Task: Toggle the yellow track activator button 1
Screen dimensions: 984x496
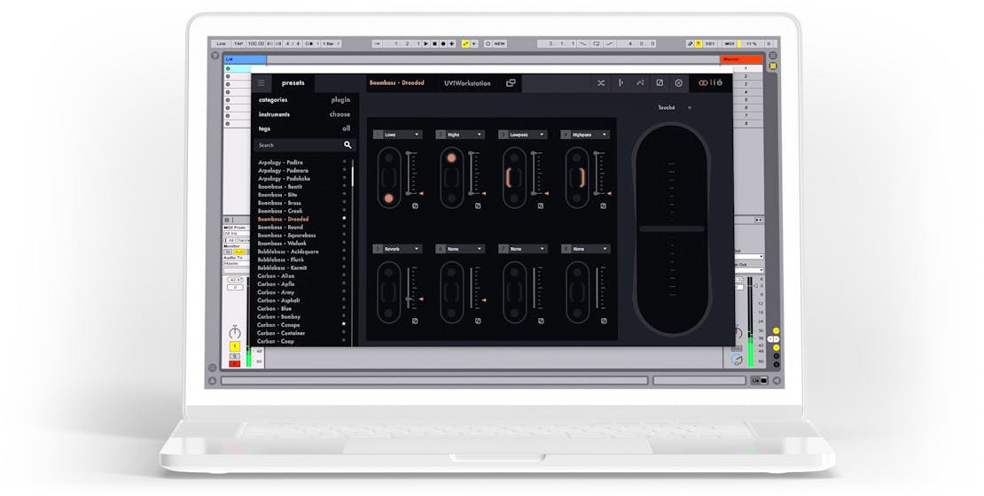Action: [234, 346]
